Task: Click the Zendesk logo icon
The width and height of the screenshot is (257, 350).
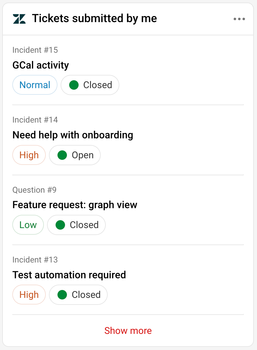Action: point(19,19)
